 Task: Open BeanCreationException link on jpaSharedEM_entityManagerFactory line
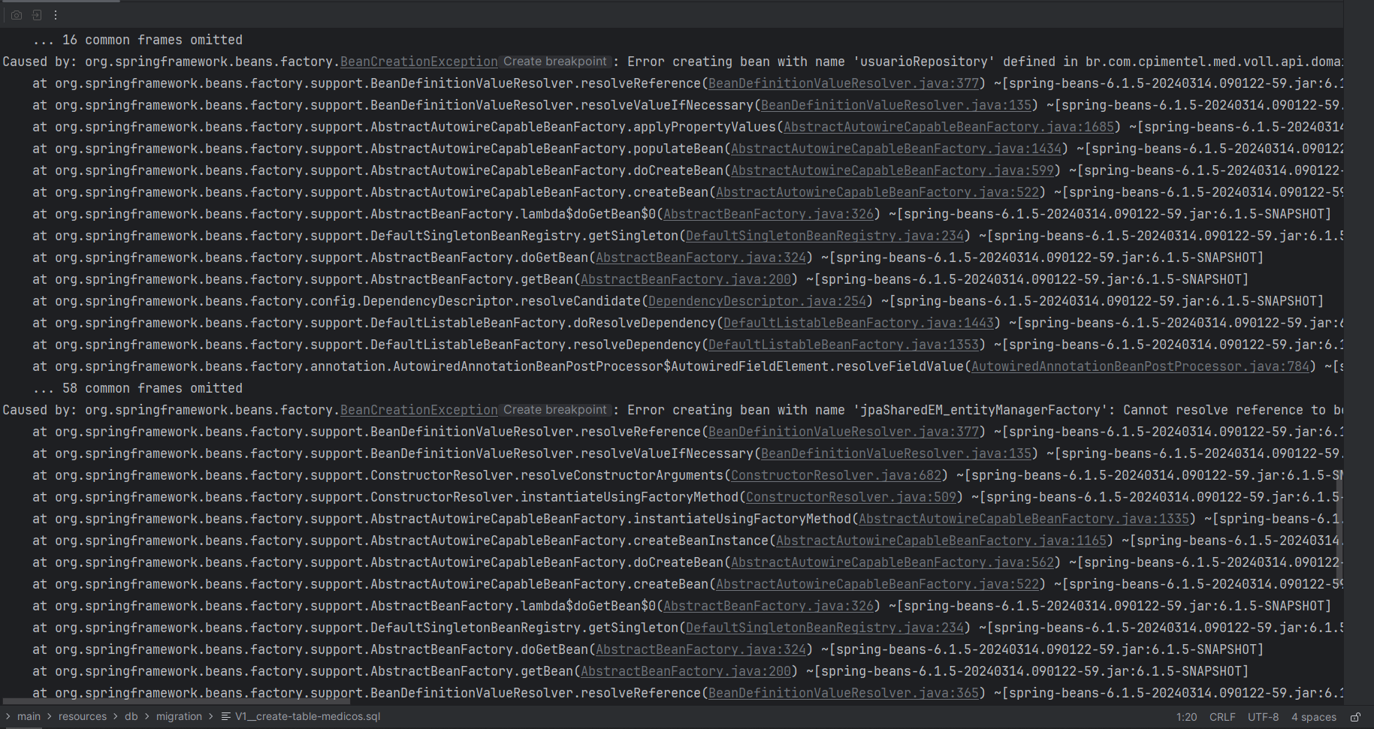(x=419, y=410)
